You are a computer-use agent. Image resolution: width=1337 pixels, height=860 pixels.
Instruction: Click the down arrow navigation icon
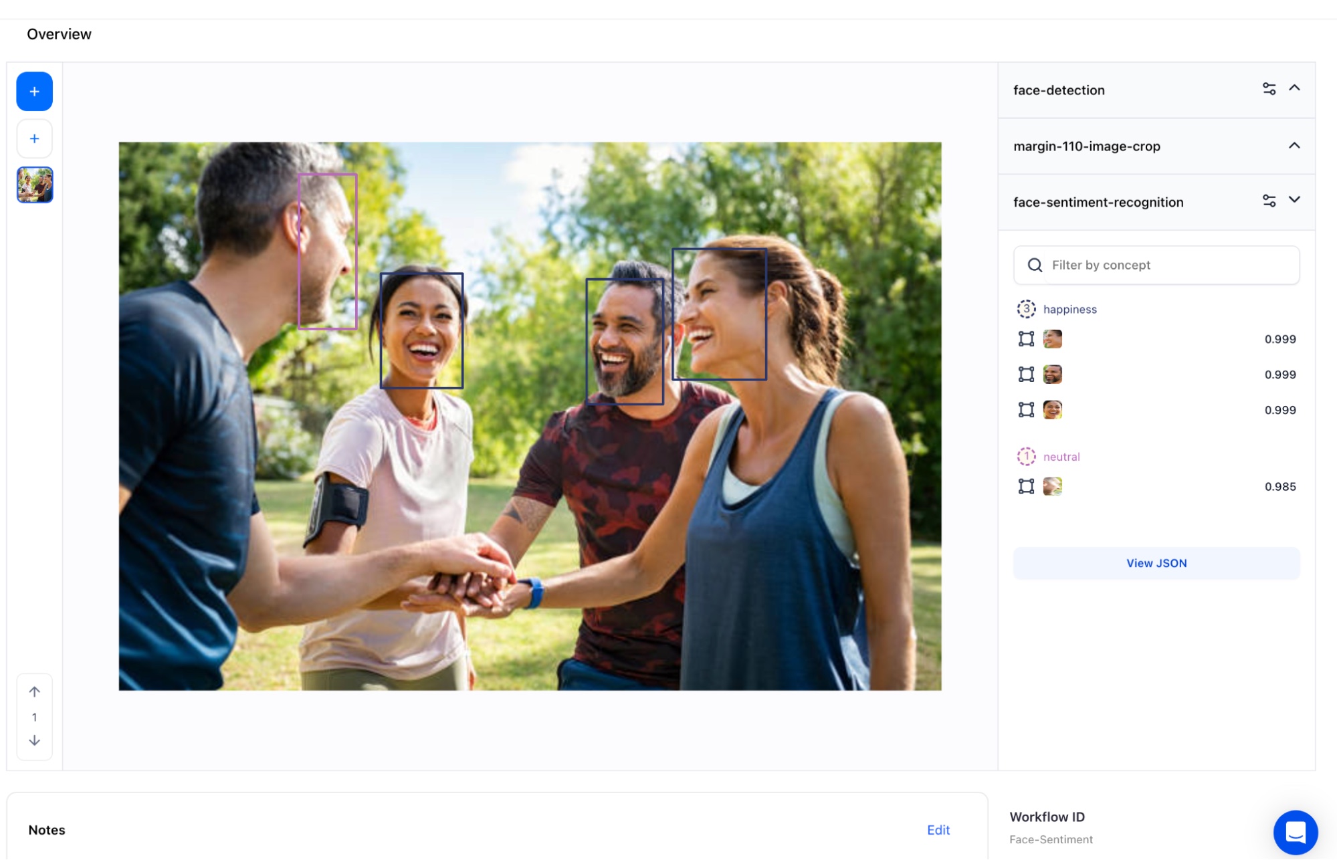click(x=34, y=740)
